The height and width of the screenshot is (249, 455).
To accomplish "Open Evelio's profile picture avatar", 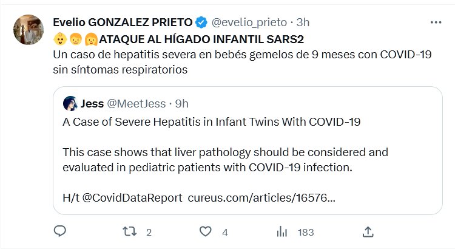I will coord(28,30).
